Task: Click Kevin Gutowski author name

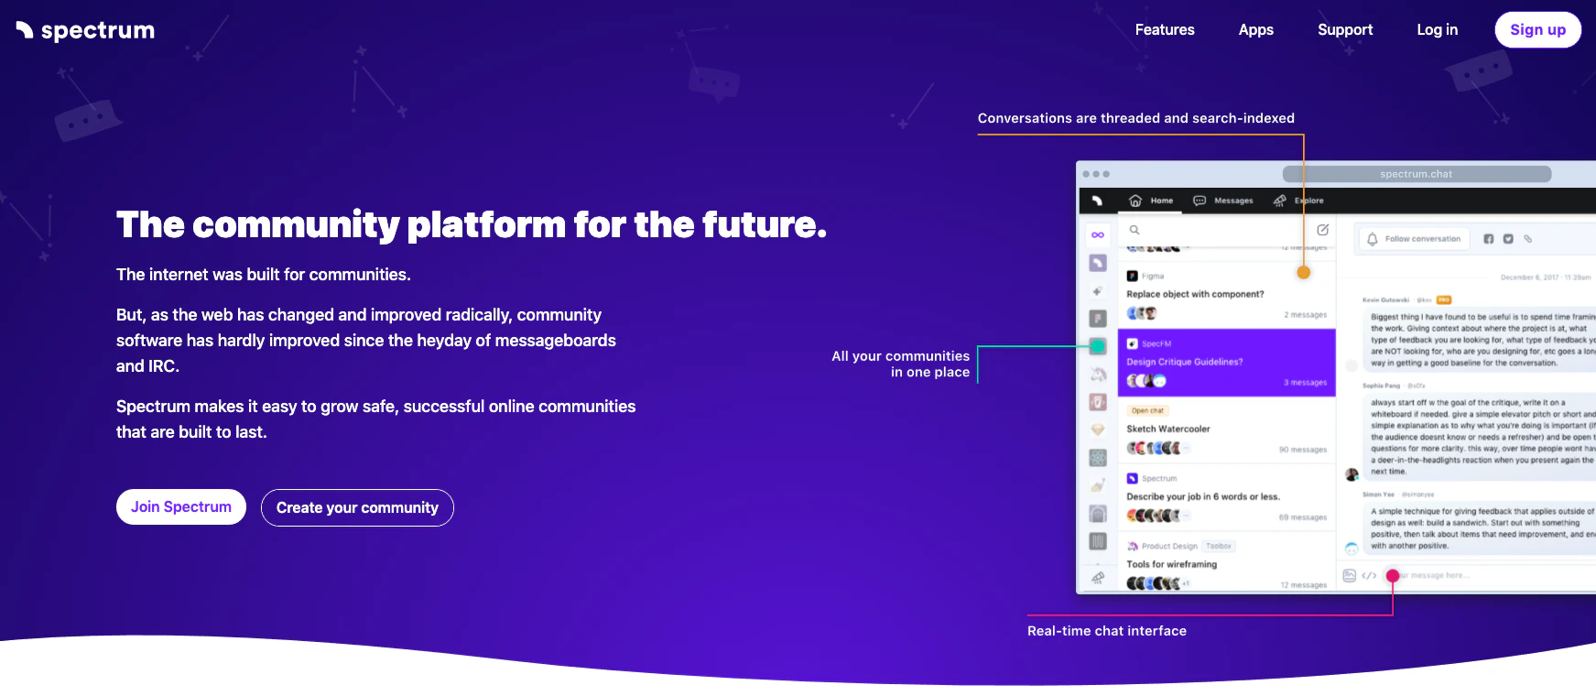Action: tap(1385, 299)
